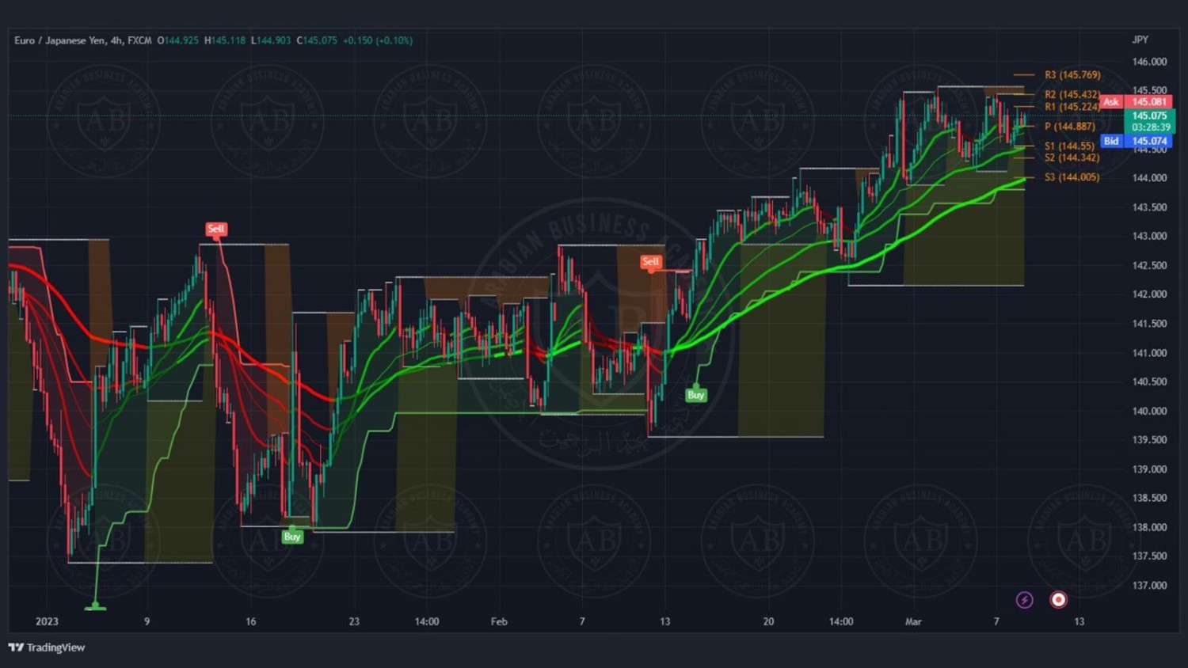Select the R1 (145.224) pivot label

click(x=1072, y=107)
